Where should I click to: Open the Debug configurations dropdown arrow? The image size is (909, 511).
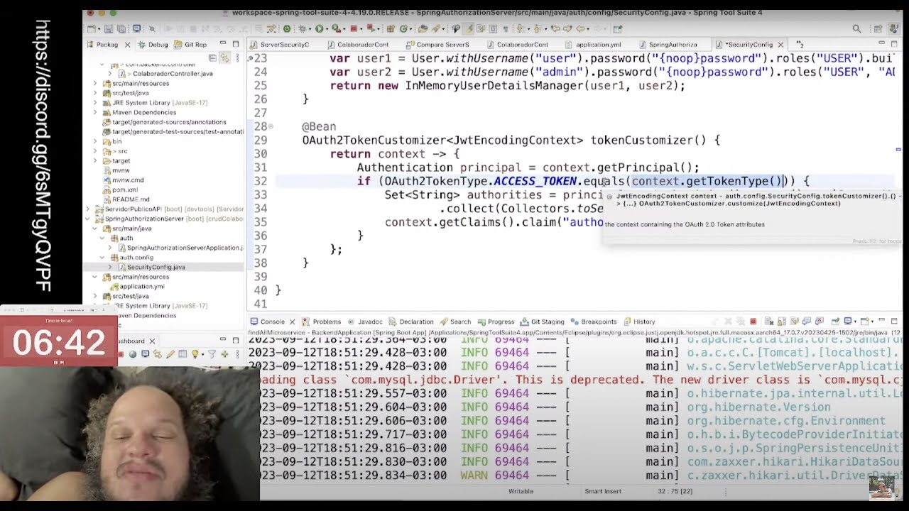(x=310, y=29)
